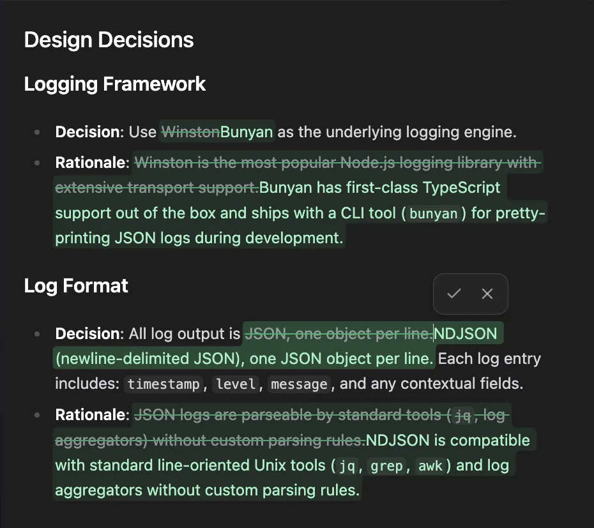Click the inline bunyan code span
Image resolution: width=594 pixels, height=528 pixels.
click(x=433, y=214)
